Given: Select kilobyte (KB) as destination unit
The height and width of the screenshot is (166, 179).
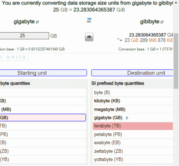Looking at the screenshot, I should pyautogui.click(x=133, y=101).
